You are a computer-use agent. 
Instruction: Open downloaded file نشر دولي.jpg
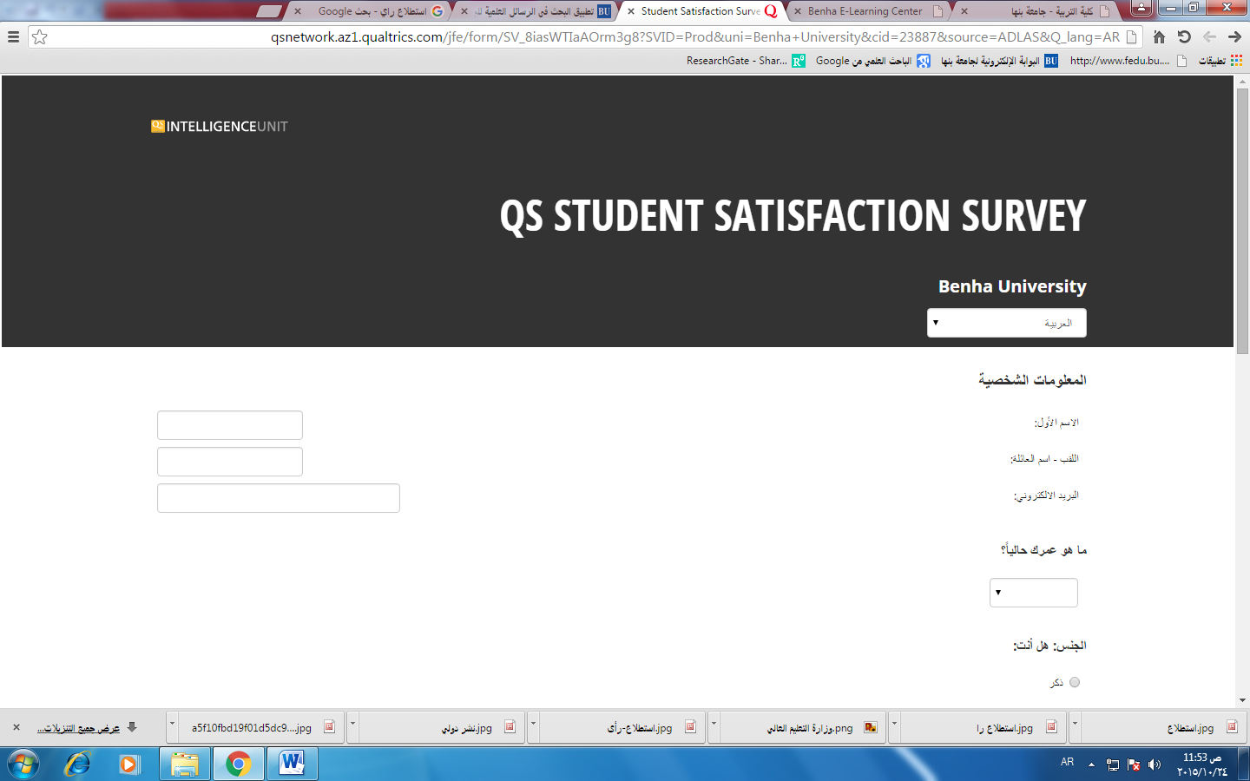click(x=442, y=727)
